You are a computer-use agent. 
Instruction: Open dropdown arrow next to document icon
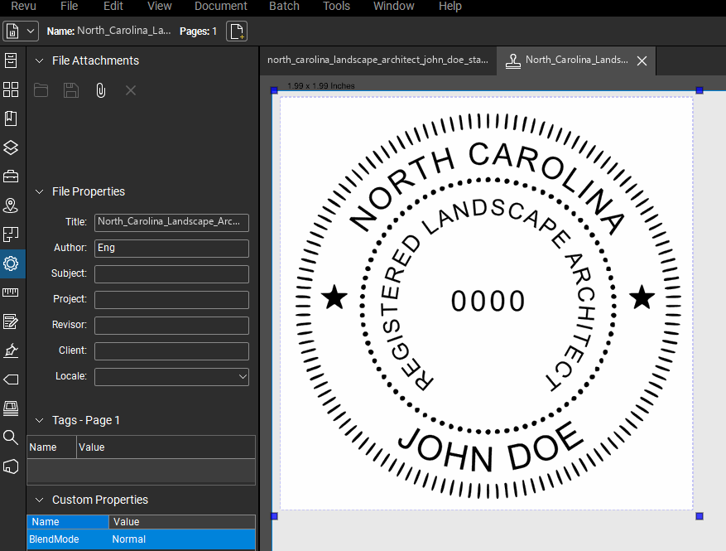point(31,31)
